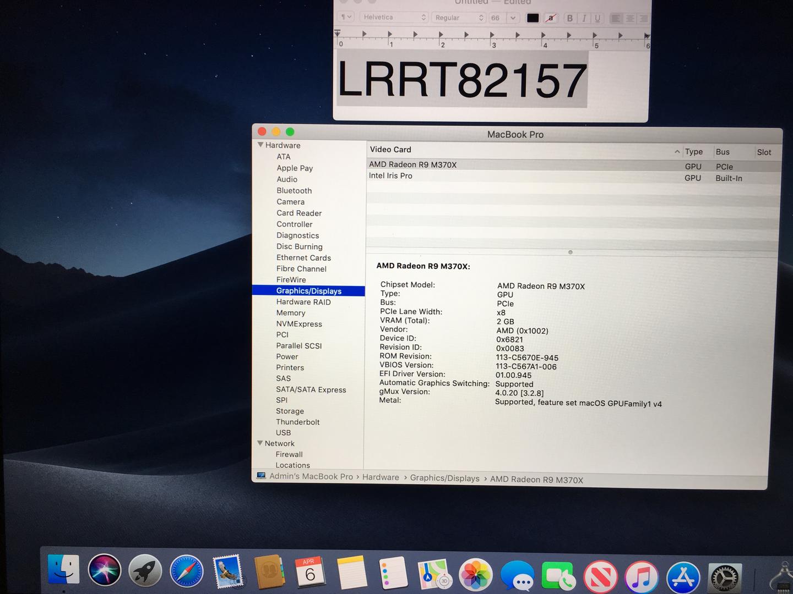This screenshot has width=793, height=594.
Task: Open Photos flower icon in Dock
Action: click(x=475, y=576)
